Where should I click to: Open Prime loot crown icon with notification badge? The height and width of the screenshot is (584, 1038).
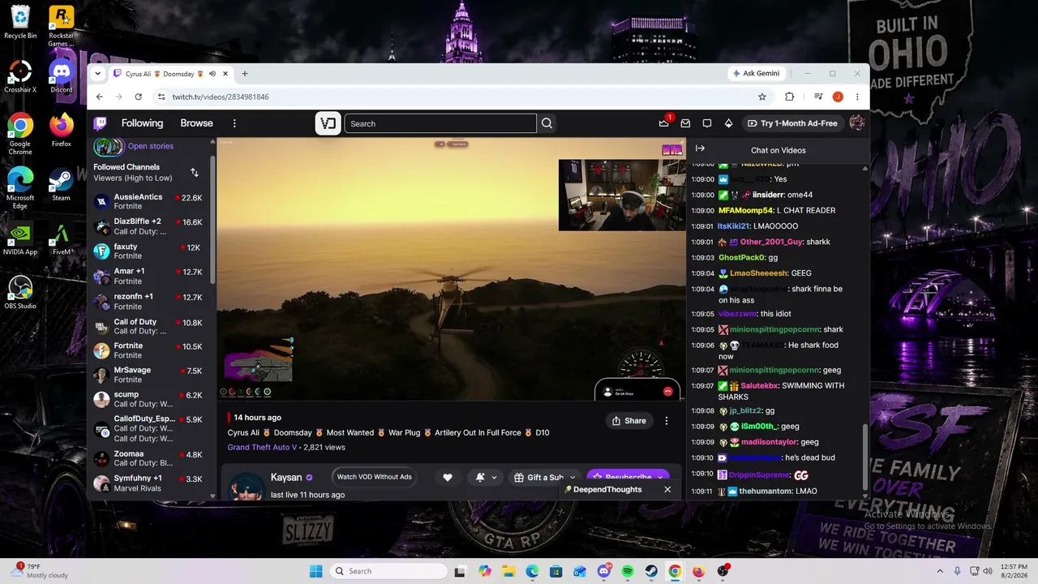664,123
